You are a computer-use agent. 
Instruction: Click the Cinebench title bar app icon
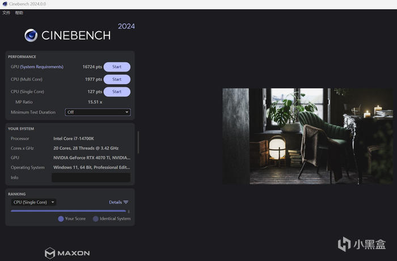[x=5, y=4]
